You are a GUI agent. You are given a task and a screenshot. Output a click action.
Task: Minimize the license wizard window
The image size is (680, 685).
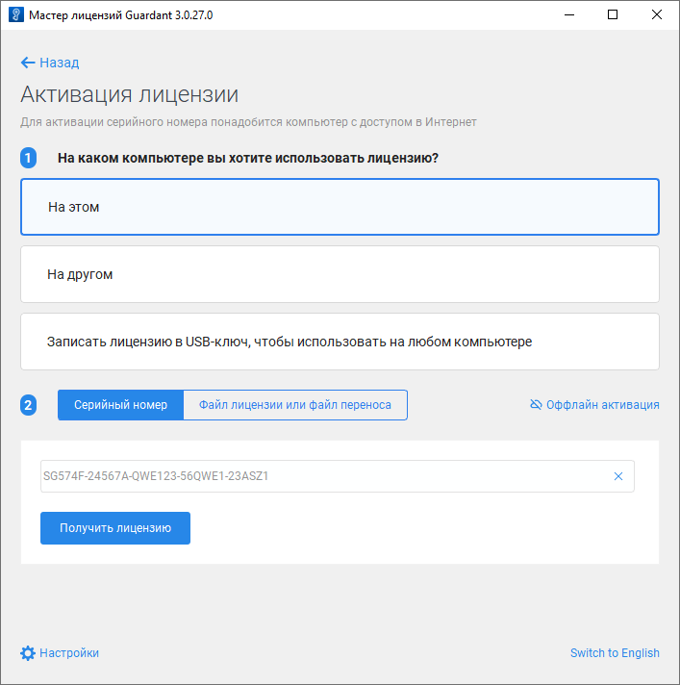click(x=568, y=15)
